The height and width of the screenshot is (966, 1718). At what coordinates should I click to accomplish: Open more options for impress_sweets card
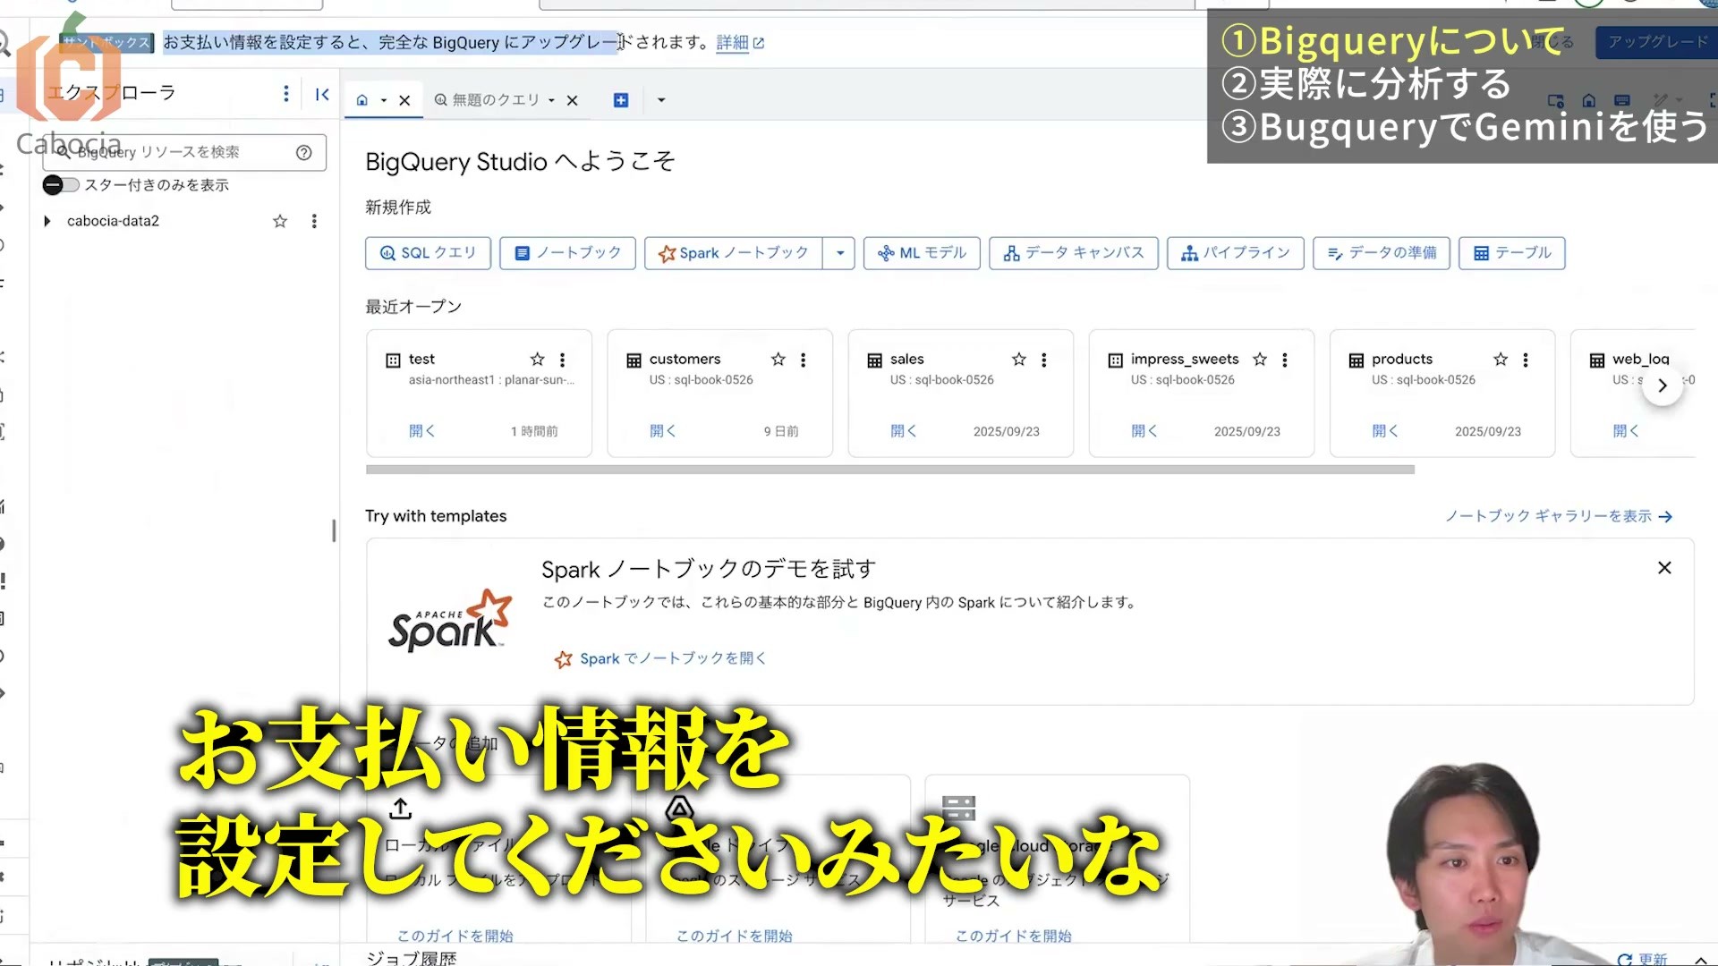click(1285, 360)
